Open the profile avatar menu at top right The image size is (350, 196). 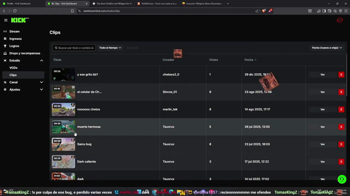(340, 20)
